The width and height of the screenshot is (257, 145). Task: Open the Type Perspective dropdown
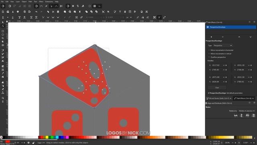(x=223, y=46)
